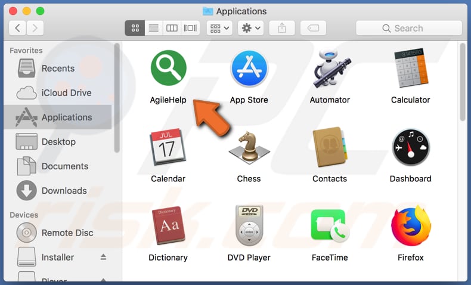Image resolution: width=471 pixels, height=285 pixels.
Task: Select the Contacts book icon
Action: click(x=330, y=147)
